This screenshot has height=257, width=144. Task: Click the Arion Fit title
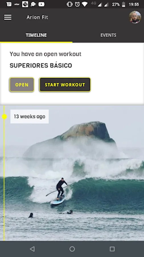point(37,17)
